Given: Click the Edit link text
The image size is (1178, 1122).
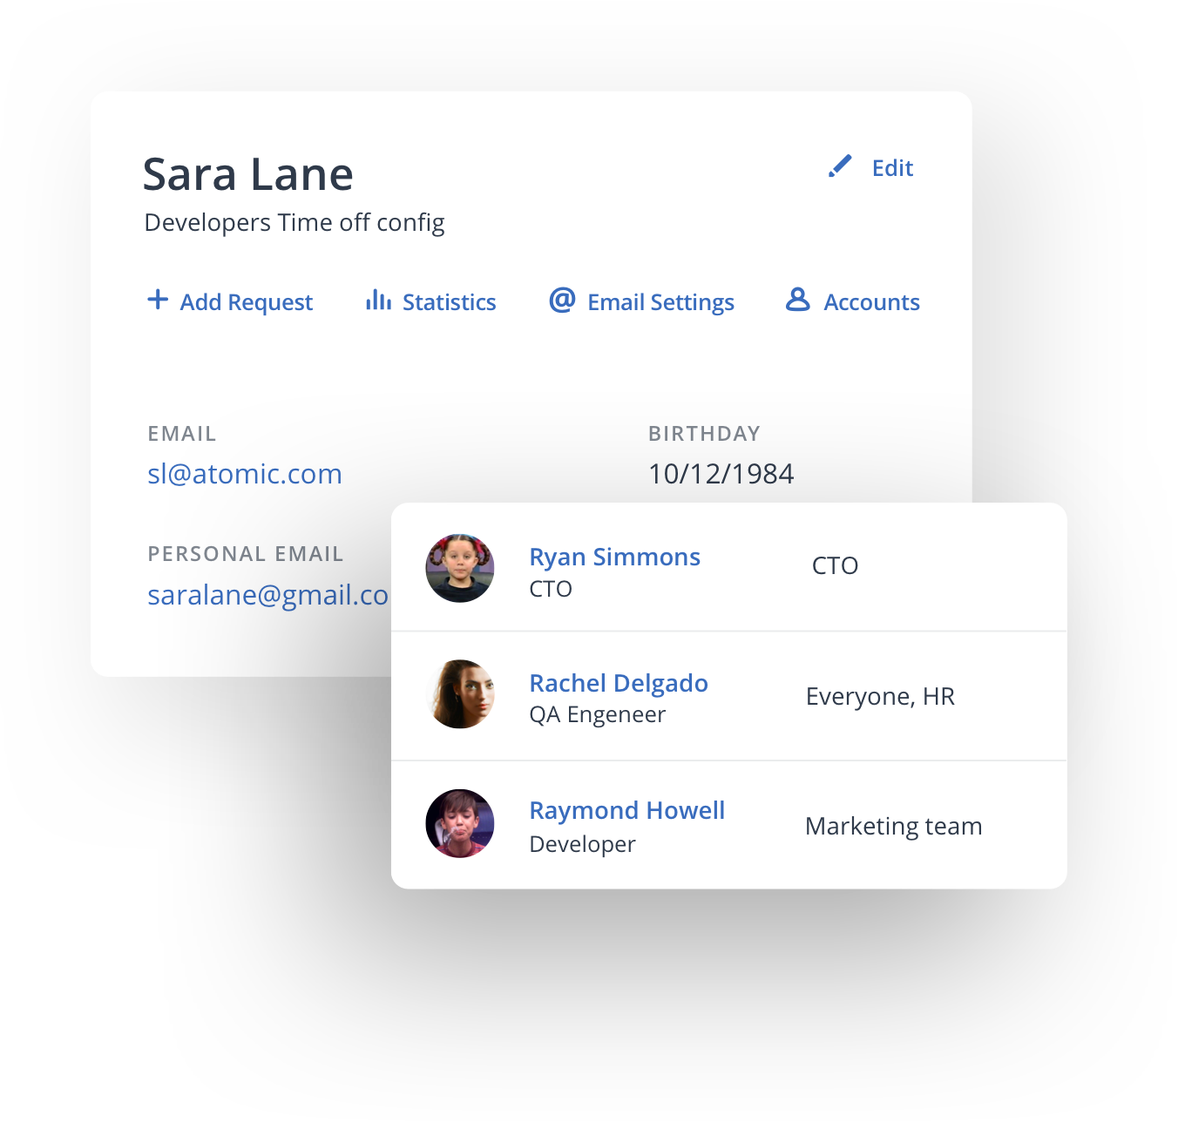Looking at the screenshot, I should tap(892, 168).
